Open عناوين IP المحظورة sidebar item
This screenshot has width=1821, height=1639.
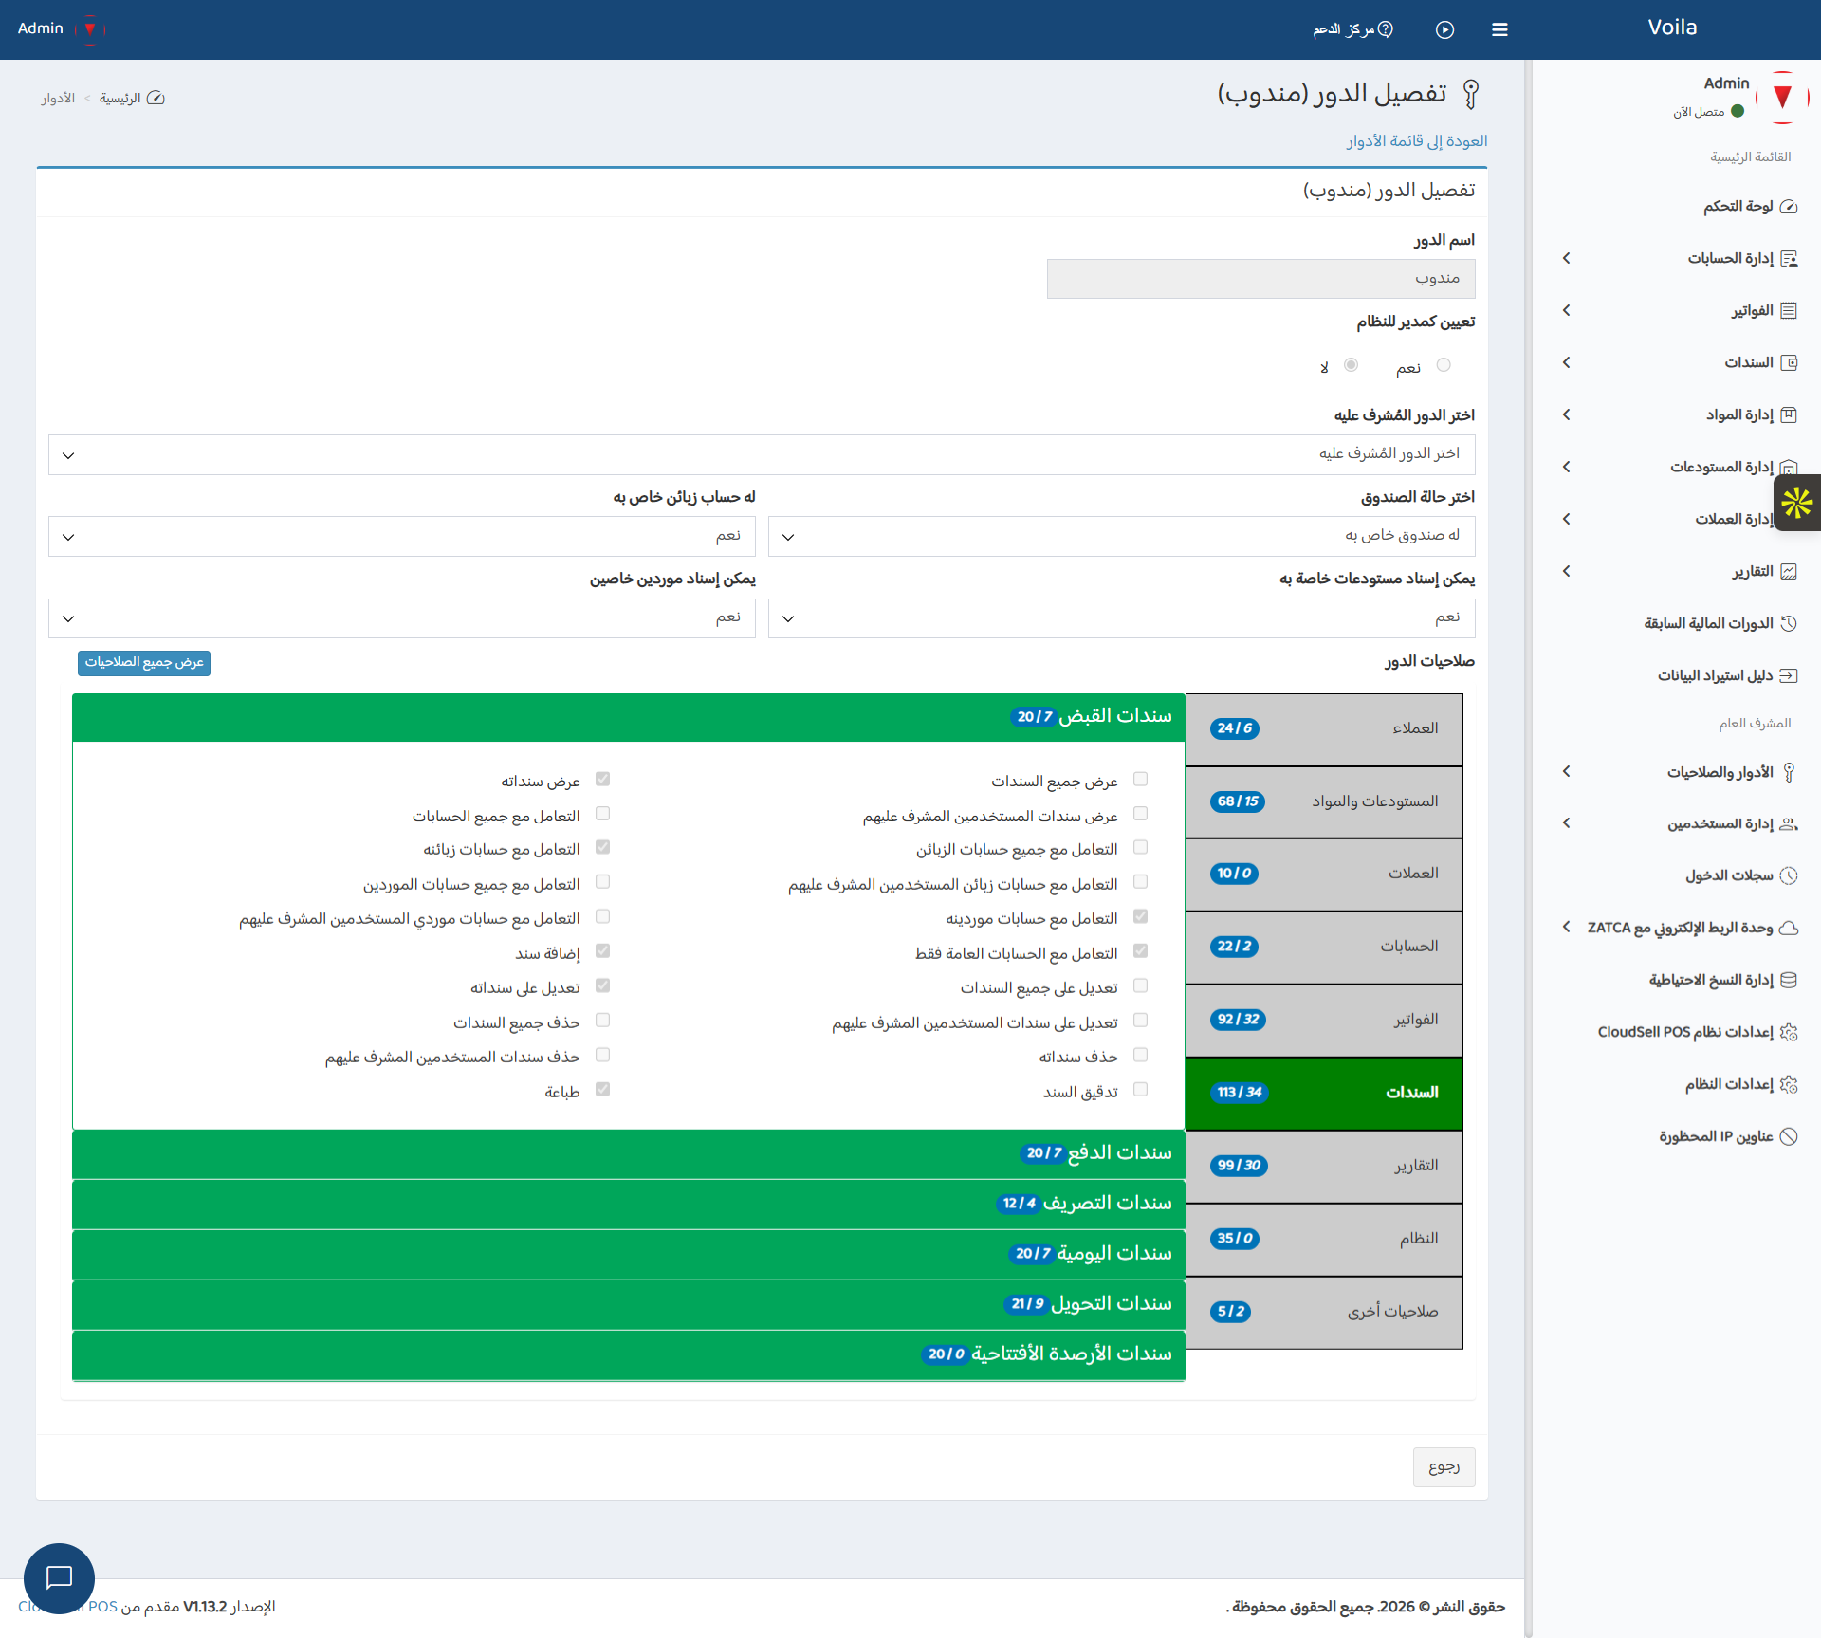1728,1136
